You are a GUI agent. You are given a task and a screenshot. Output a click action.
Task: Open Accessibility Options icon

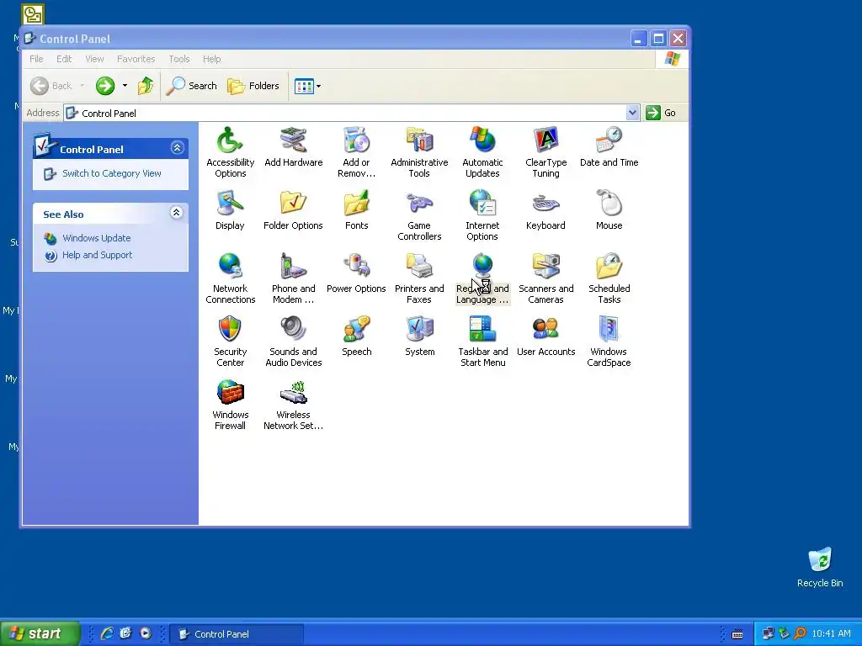coord(230,152)
